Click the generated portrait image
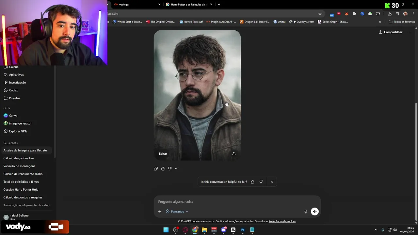 click(x=197, y=95)
